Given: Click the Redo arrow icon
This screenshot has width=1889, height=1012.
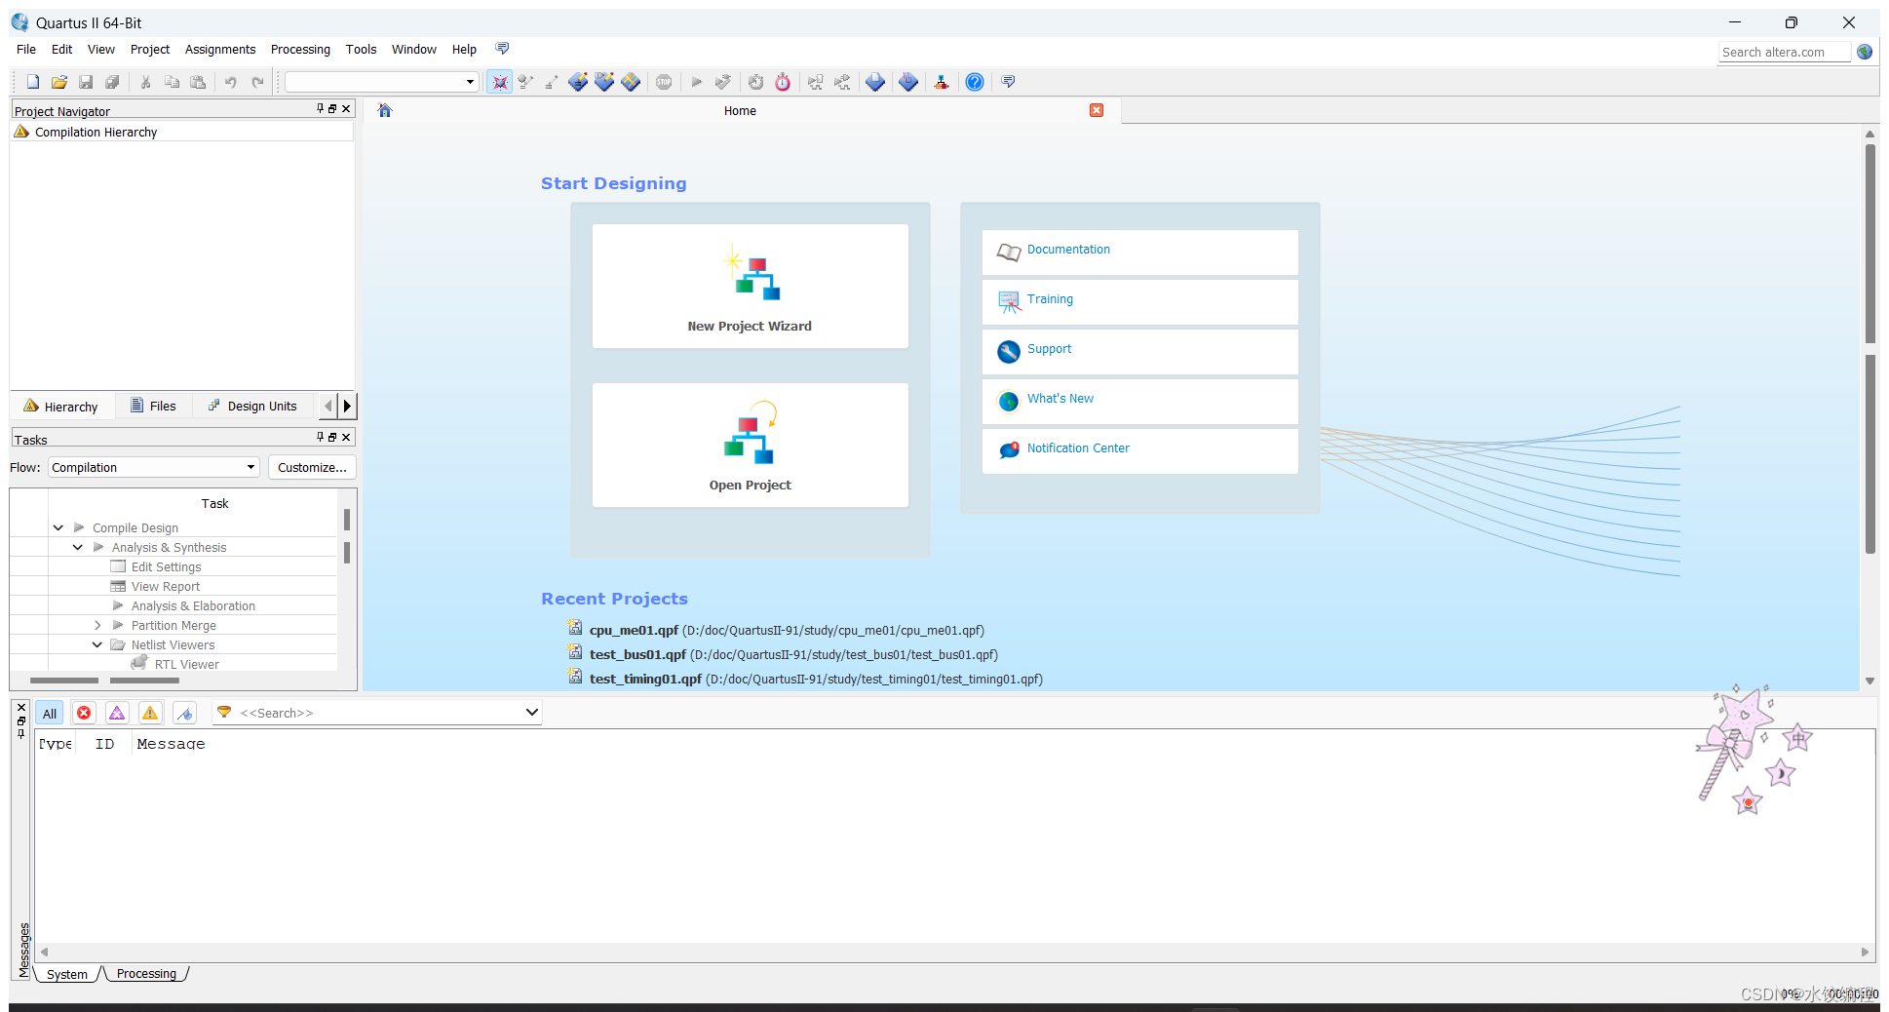Looking at the screenshot, I should point(257,82).
